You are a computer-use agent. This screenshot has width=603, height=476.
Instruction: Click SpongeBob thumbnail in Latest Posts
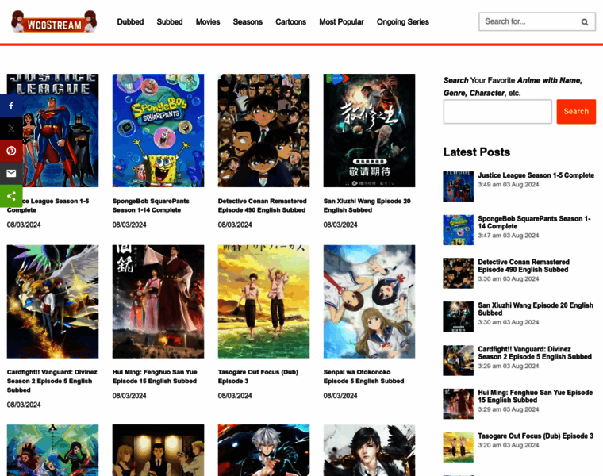[458, 230]
